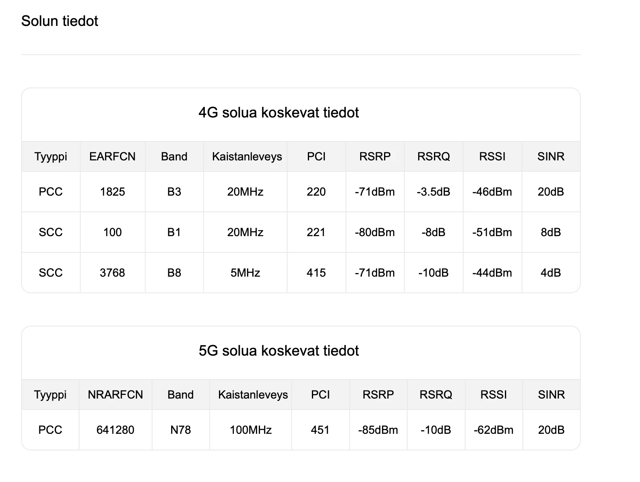Viewport: 640px width, 482px height.
Task: Select the RSSI value -51dBm
Action: pos(492,232)
